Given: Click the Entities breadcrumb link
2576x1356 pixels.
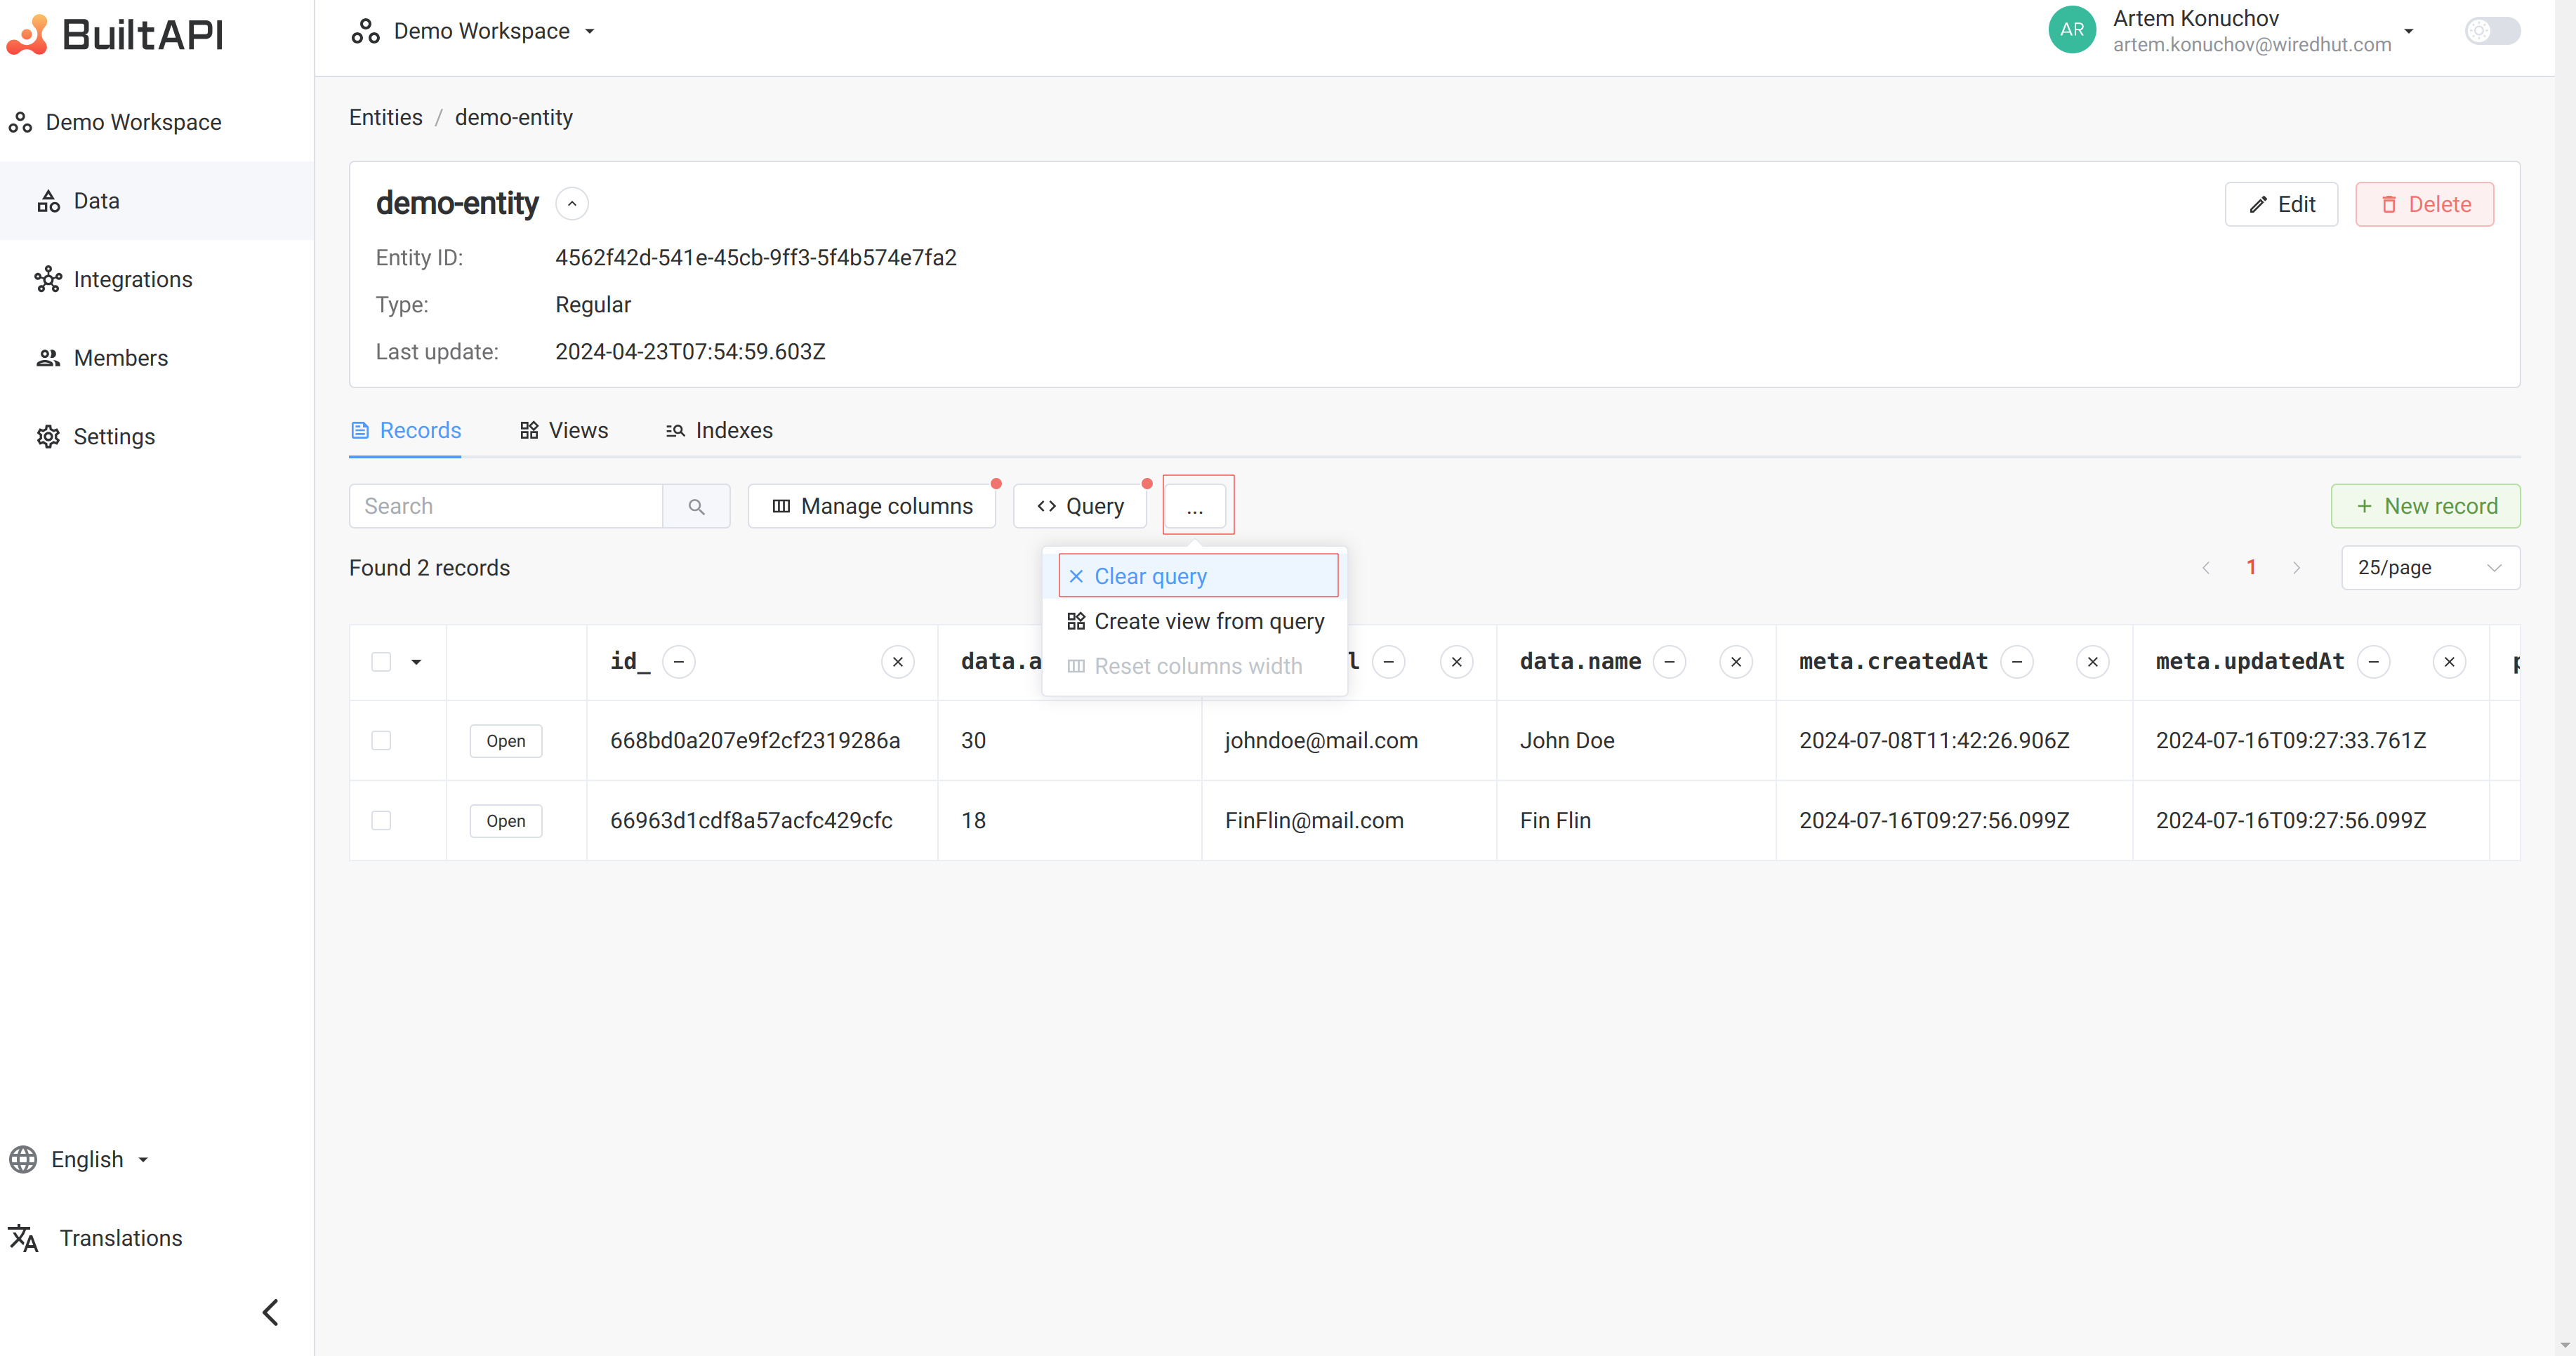Looking at the screenshot, I should pos(386,117).
